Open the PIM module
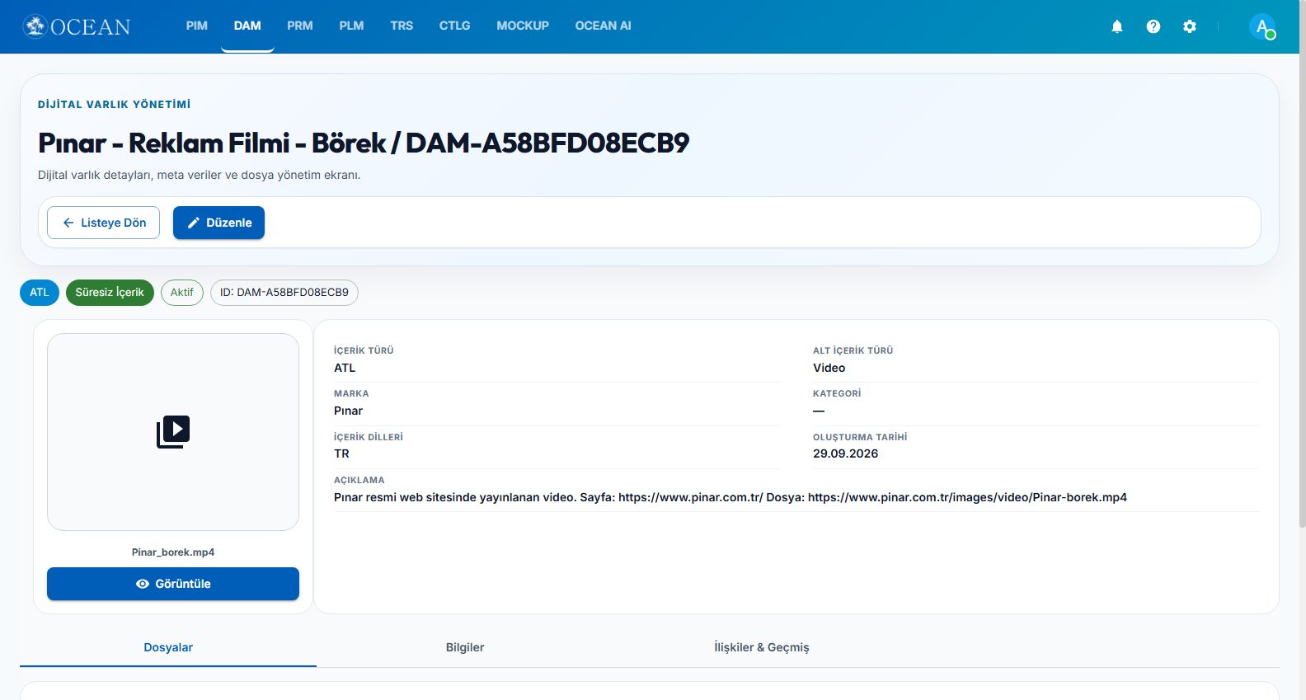Screen dimensions: 1306x700 [197, 26]
